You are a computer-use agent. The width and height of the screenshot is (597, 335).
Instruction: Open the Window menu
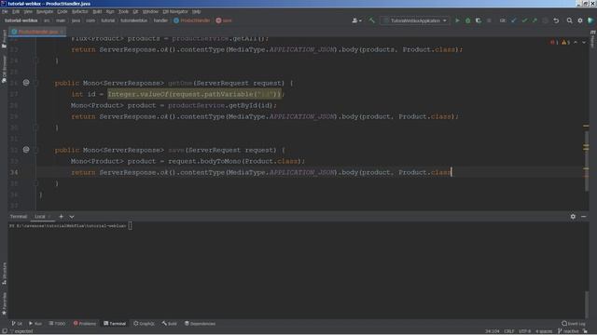pos(150,12)
